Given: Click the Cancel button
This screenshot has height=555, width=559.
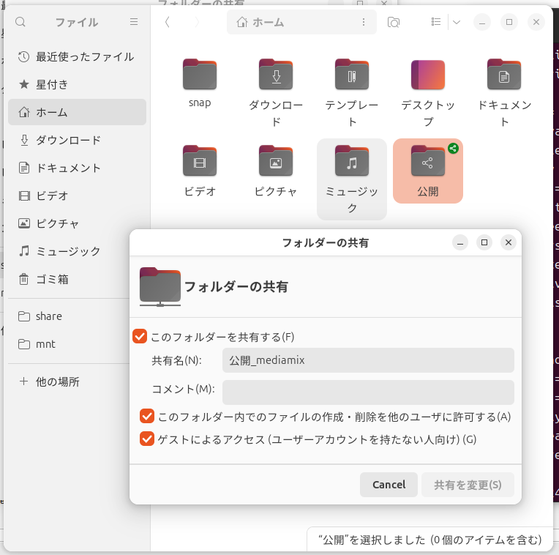Looking at the screenshot, I should [x=389, y=485].
